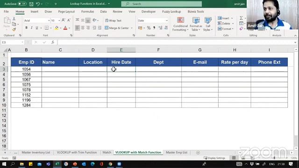Collapse the ribbon with the chevron
The image size is (299, 168).
pyautogui.click(x=295, y=35)
